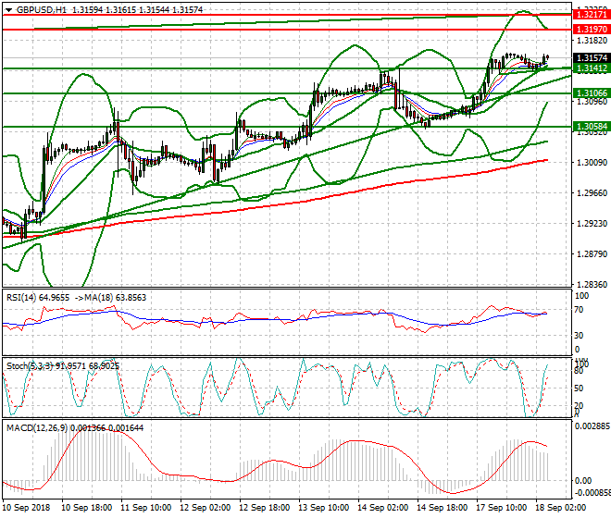Viewport: 611px width, 518px height.
Task: Select the RSI scale value 70
Action: coord(579,310)
